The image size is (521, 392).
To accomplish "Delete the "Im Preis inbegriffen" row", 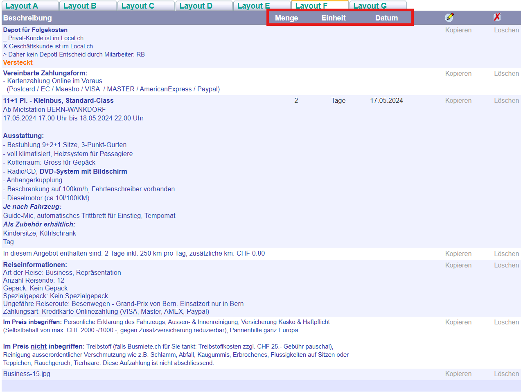I will [x=506, y=322].
